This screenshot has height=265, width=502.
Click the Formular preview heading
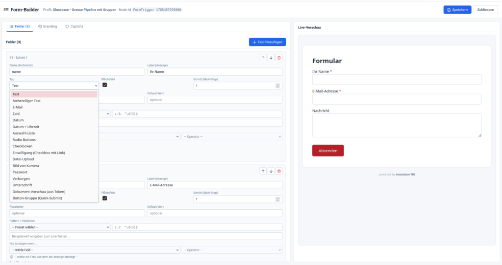click(x=327, y=61)
